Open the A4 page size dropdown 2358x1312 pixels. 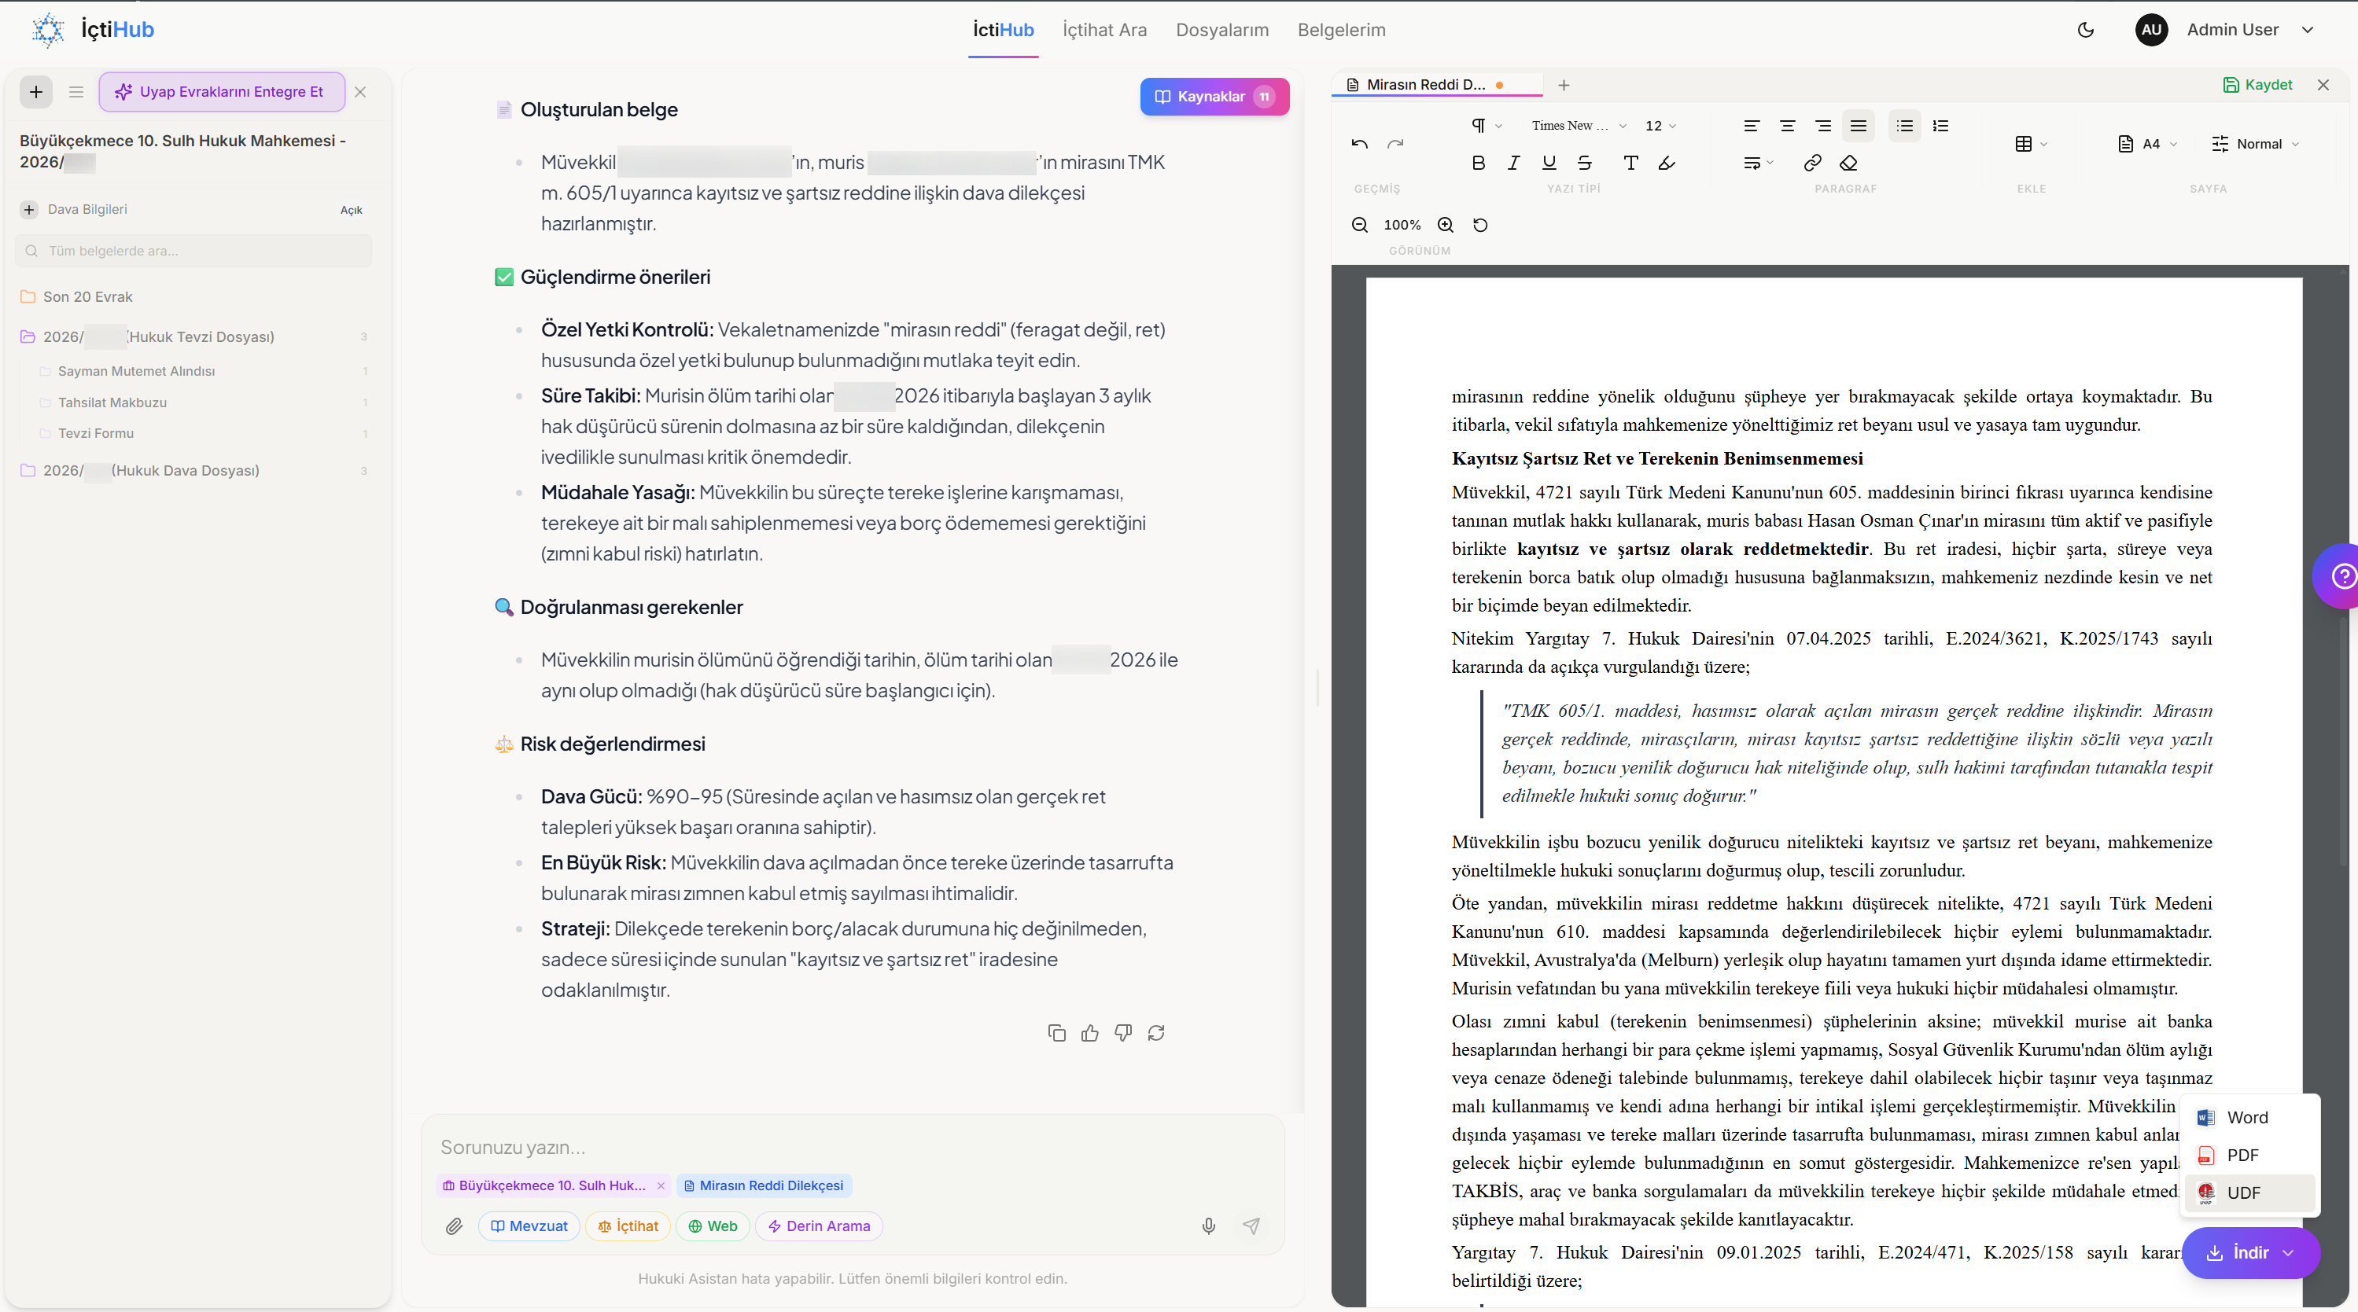tap(2147, 144)
